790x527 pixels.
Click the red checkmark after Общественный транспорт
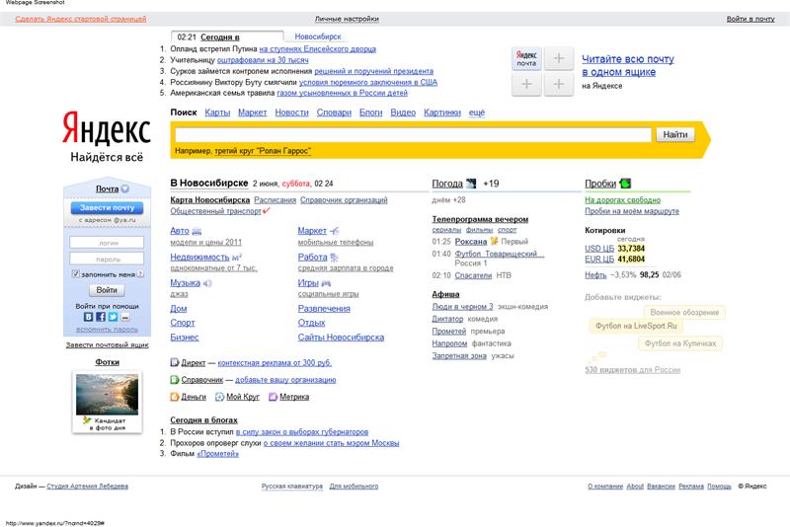pos(267,210)
